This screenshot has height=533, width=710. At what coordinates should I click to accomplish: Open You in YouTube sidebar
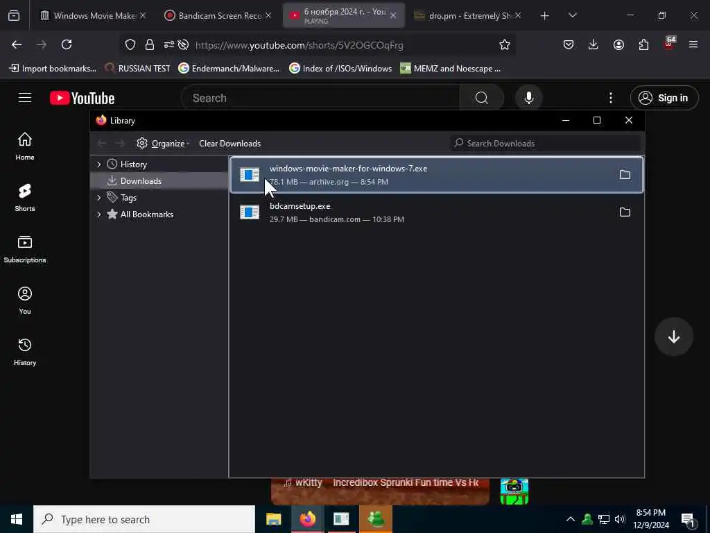25,300
